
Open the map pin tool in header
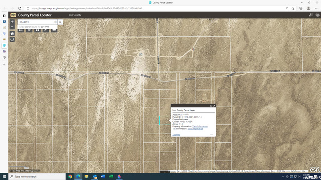coord(311,15)
